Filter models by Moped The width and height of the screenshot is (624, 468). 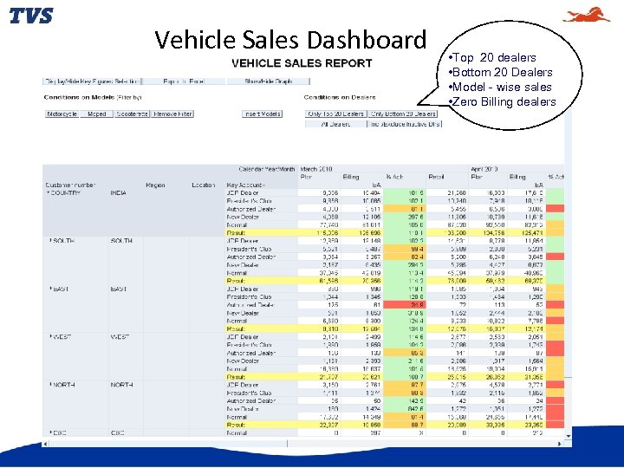click(97, 114)
